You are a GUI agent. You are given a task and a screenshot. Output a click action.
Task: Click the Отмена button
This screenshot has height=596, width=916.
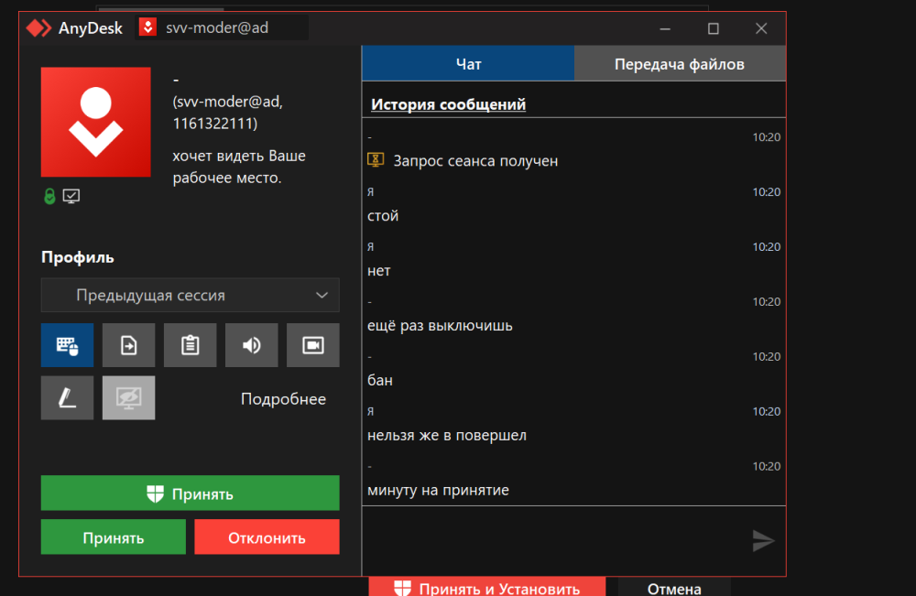click(674, 587)
